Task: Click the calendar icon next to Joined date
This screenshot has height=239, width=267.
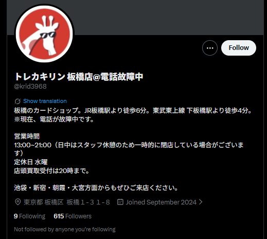Action: click(x=120, y=202)
